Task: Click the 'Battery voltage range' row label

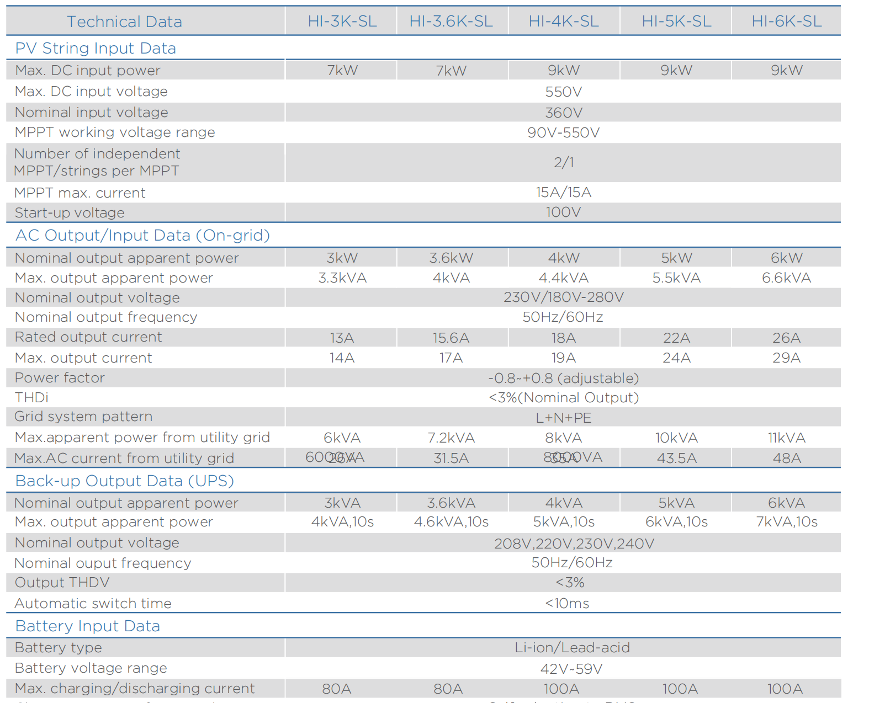Action: (91, 668)
